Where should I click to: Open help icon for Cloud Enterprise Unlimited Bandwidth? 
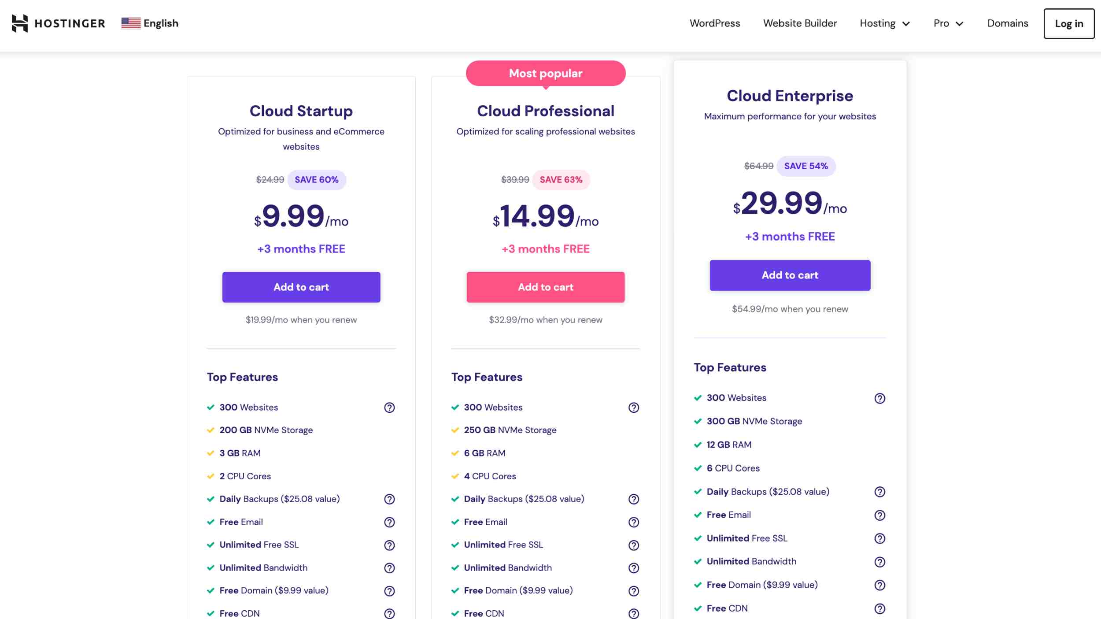coord(880,562)
